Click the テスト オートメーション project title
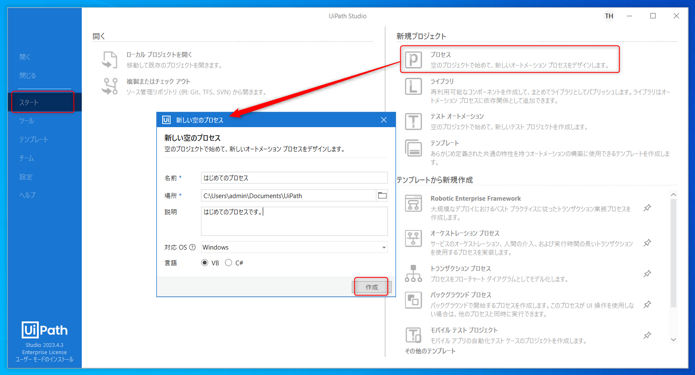Image resolution: width=695 pixels, height=375 pixels. [x=457, y=116]
